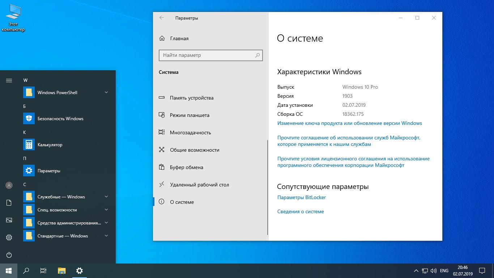Click the Calculator app icon in Start menu
The width and height of the screenshot is (494, 278).
[29, 145]
